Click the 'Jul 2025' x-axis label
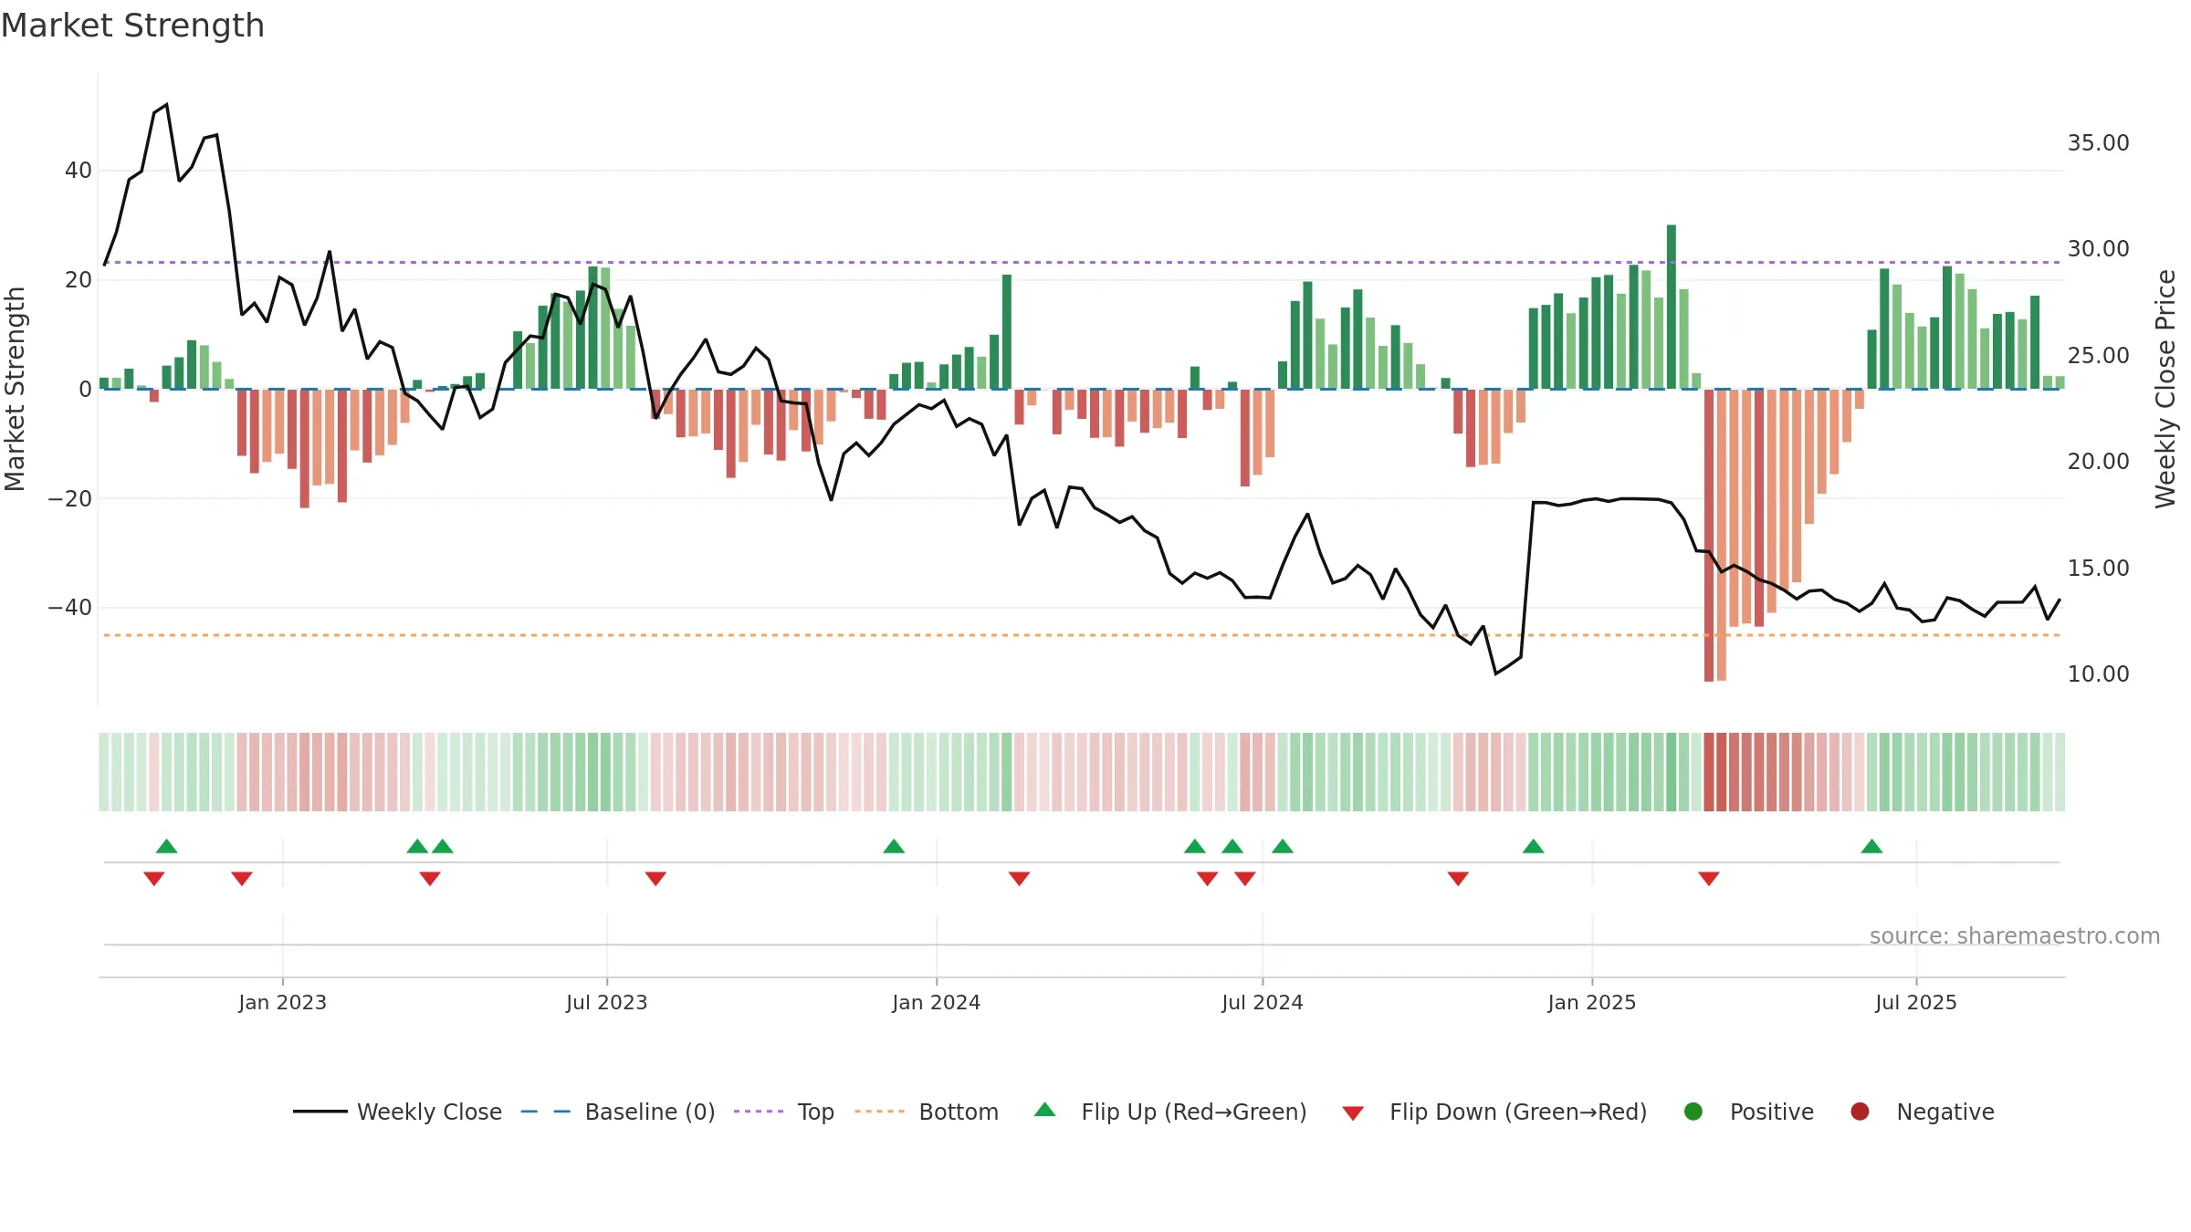The height and width of the screenshot is (1232, 2191). [x=1916, y=1002]
